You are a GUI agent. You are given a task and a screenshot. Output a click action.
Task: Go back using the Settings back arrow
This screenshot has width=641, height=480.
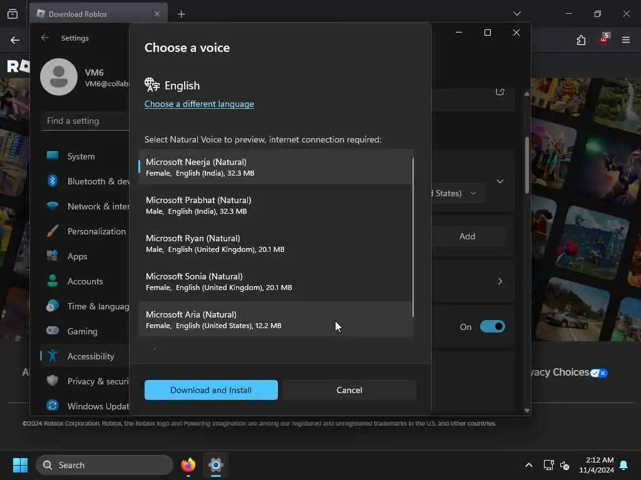pos(45,37)
